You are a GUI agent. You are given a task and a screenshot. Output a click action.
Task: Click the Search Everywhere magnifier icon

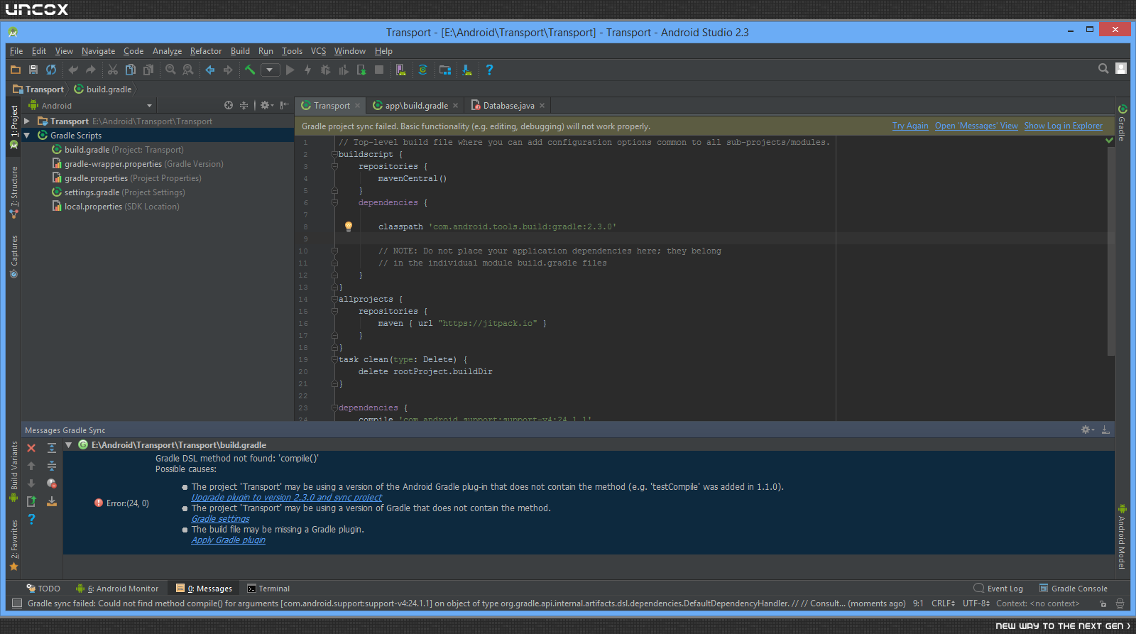(1103, 68)
